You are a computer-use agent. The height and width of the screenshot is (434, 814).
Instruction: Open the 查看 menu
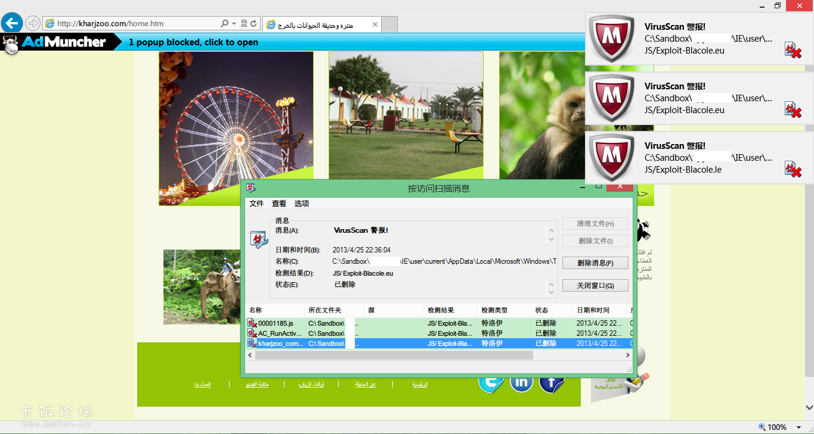pyautogui.click(x=279, y=204)
